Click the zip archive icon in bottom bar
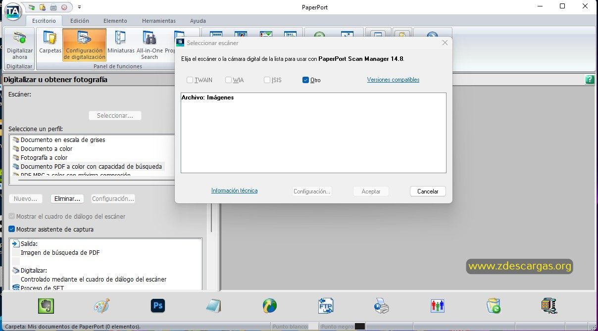 tap(549, 306)
